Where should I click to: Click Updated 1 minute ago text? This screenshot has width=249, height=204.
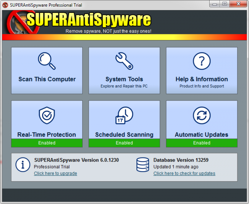pos(176,167)
